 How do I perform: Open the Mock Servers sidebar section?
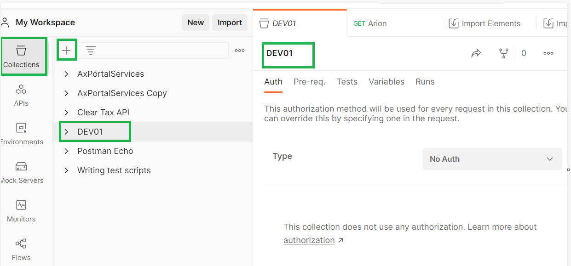[x=21, y=172]
